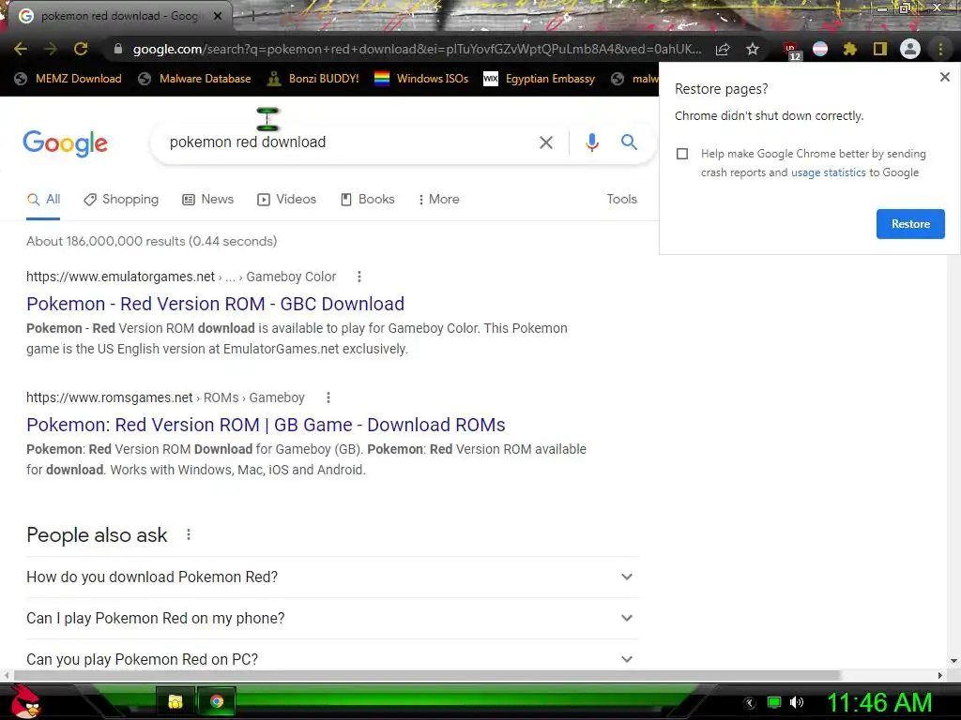Open the volume speaker tray icon
This screenshot has width=961, height=720.
(x=796, y=702)
